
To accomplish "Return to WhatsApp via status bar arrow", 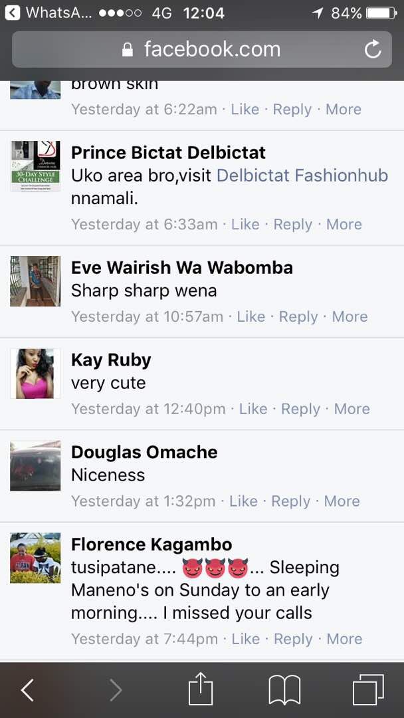I will [x=13, y=13].
